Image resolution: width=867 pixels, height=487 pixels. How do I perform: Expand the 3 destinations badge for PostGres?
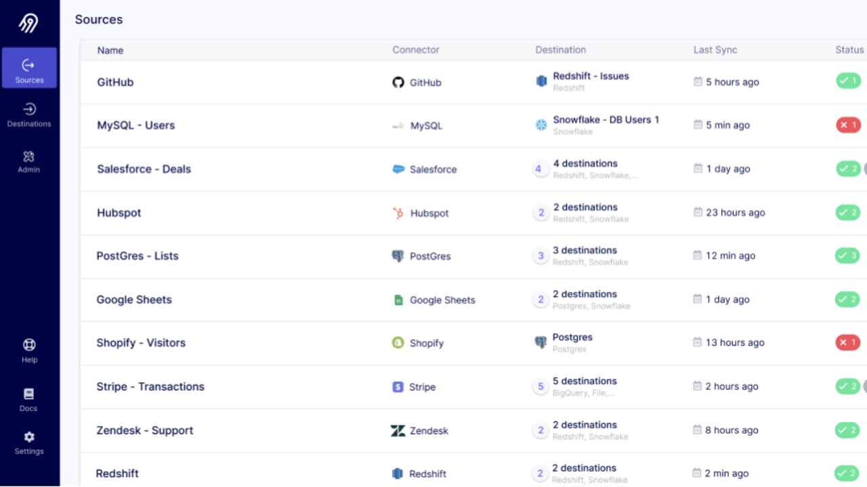[x=541, y=256]
